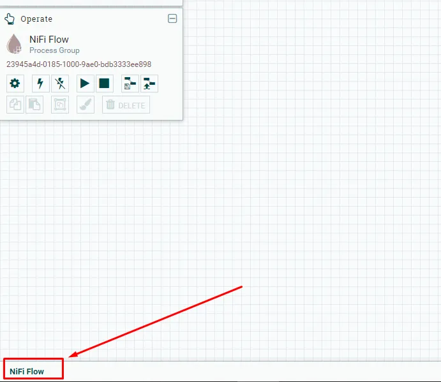The width and height of the screenshot is (441, 382).
Task: Click the Paste icon in the Operate panel
Action: [x=34, y=105]
